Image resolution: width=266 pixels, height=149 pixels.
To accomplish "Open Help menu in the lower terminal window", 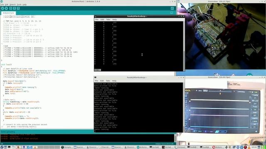I will [114, 81].
